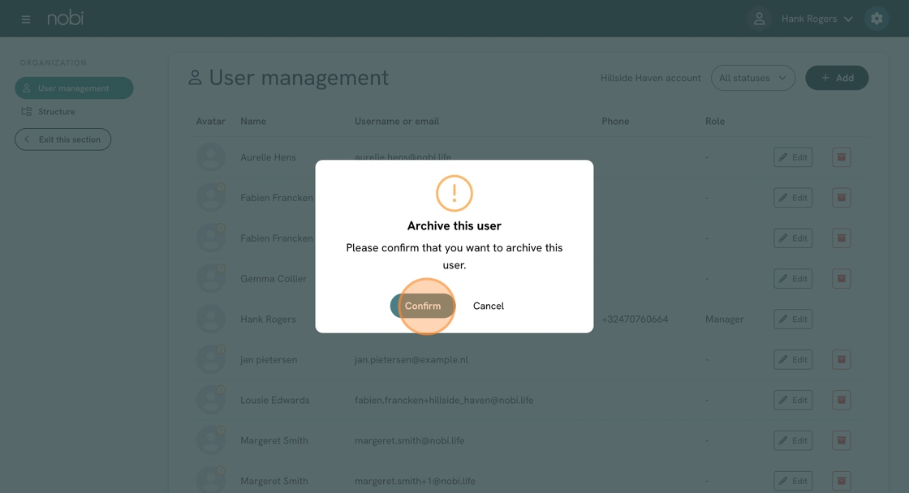The height and width of the screenshot is (493, 909).
Task: Click Hank Rogers avatar in table
Action: click(x=210, y=319)
